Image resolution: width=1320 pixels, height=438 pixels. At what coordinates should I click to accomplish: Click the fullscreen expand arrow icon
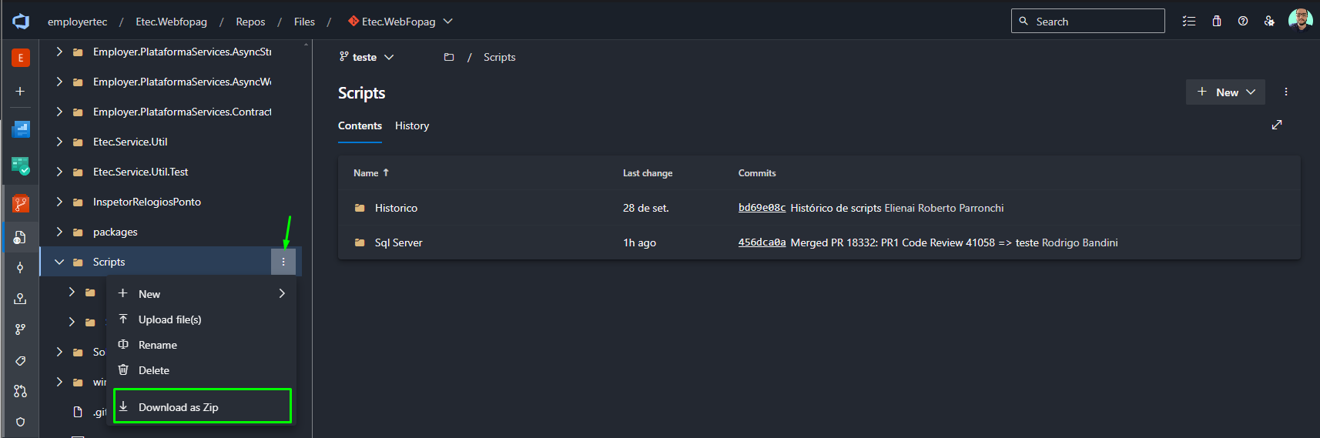1277,125
